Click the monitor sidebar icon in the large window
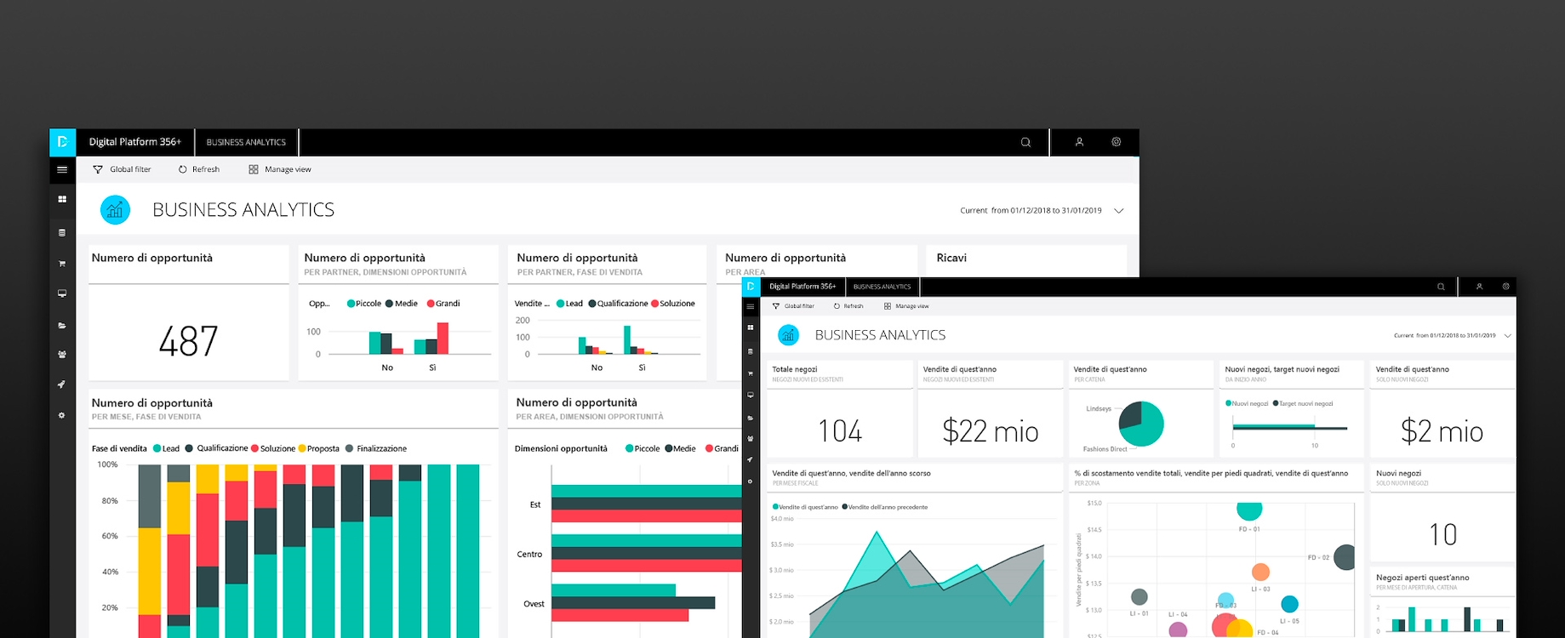This screenshot has height=638, width=1565. tap(62, 293)
